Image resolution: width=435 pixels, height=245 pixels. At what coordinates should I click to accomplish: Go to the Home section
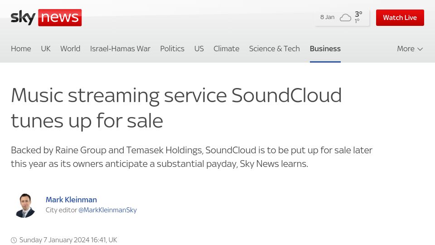[21, 49]
